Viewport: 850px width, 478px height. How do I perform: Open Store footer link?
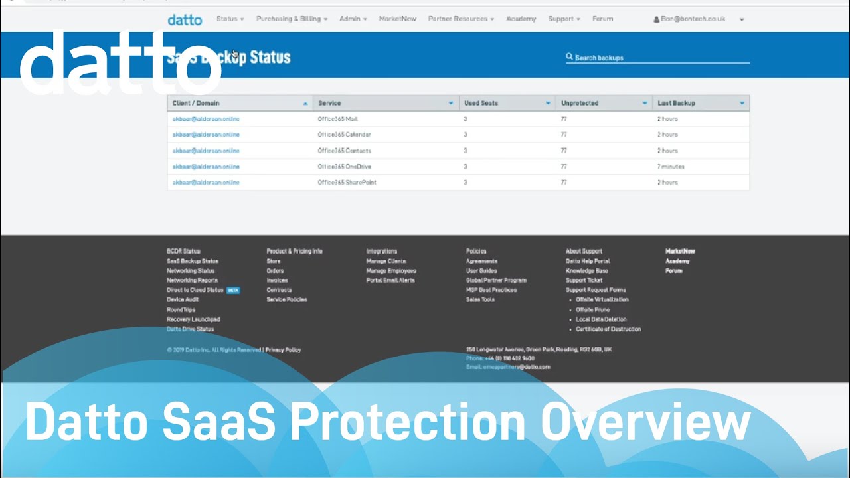tap(274, 261)
